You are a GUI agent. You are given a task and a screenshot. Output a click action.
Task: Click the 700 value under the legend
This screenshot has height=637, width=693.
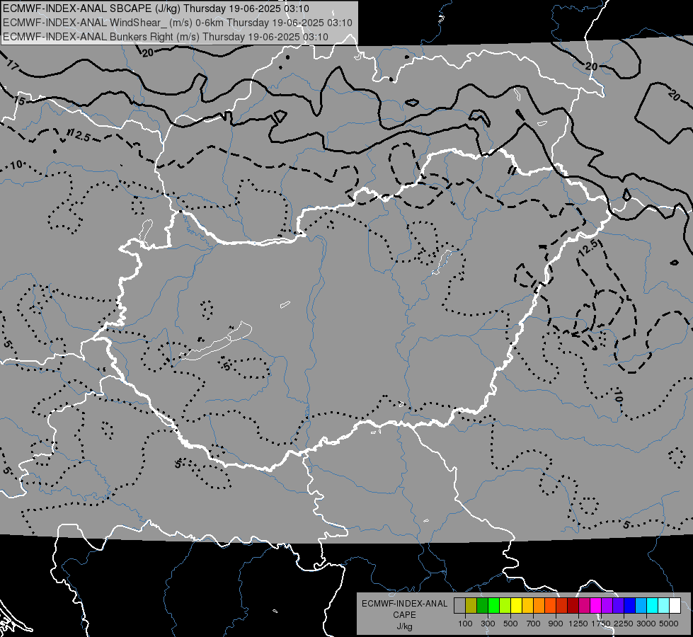pos(534,624)
